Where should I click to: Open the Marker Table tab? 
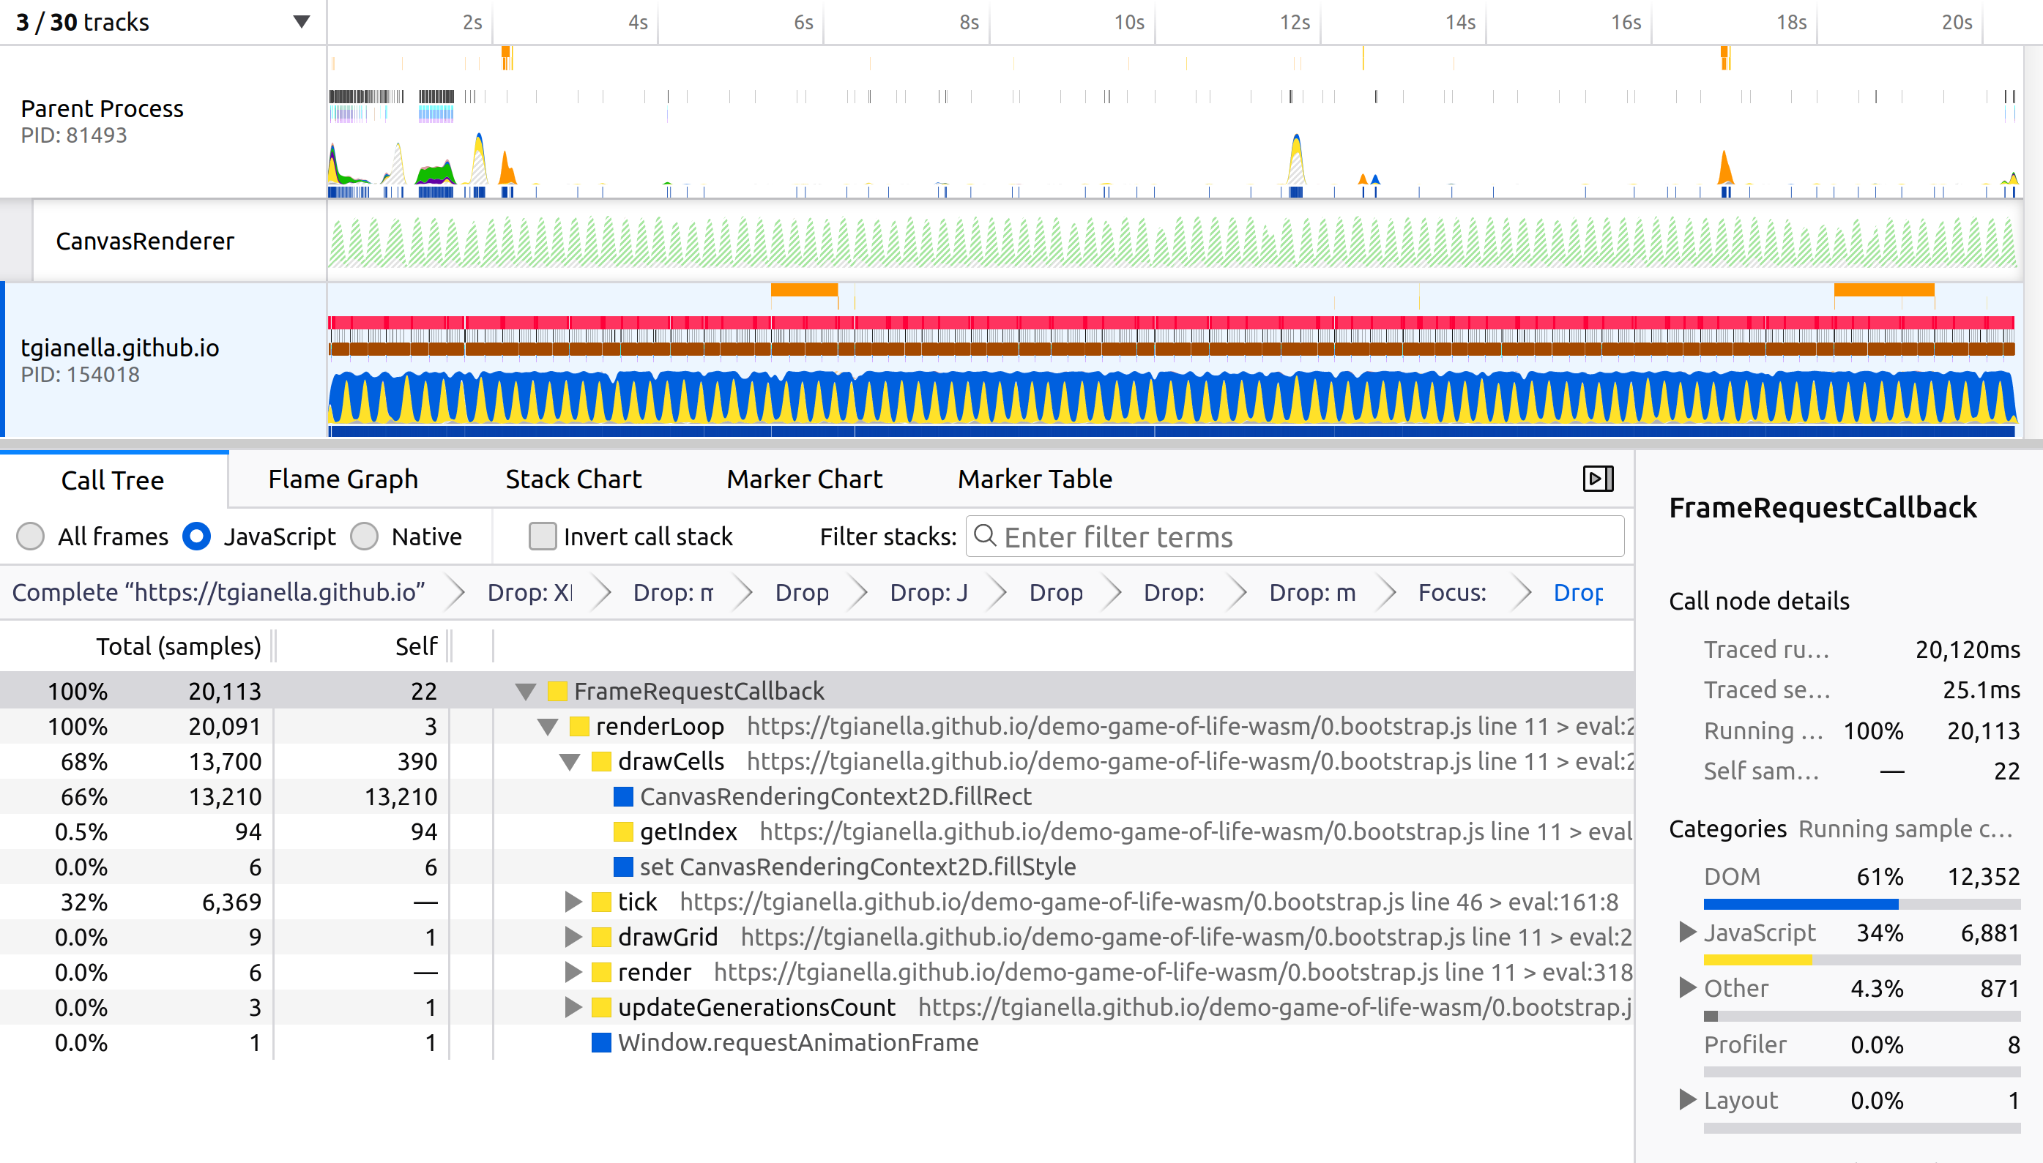pyautogui.click(x=1034, y=479)
